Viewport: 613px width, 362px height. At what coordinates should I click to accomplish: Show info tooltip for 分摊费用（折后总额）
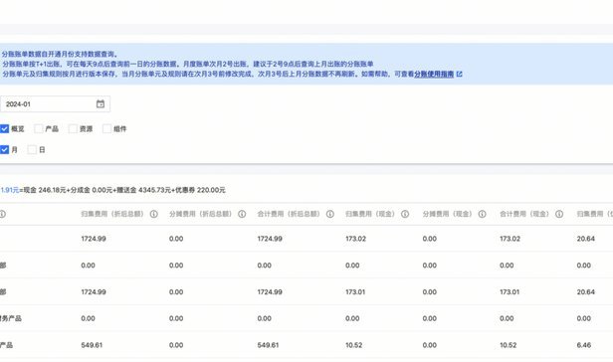[242, 214]
